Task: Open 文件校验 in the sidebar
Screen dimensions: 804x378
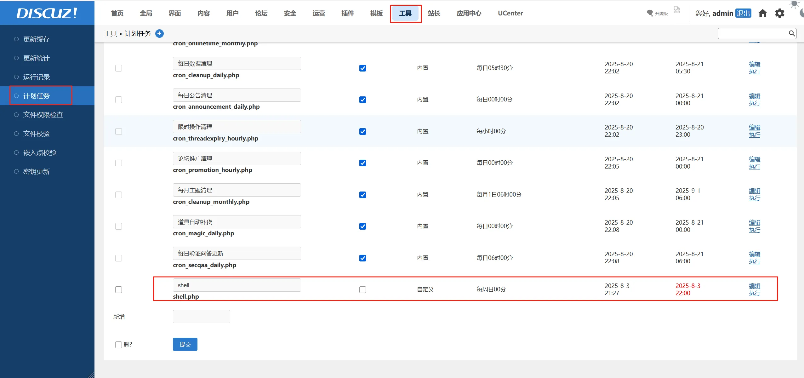Action: point(37,134)
